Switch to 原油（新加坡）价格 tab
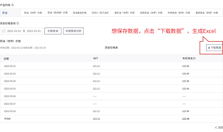This screenshot has height=132, width=223. (57, 13)
